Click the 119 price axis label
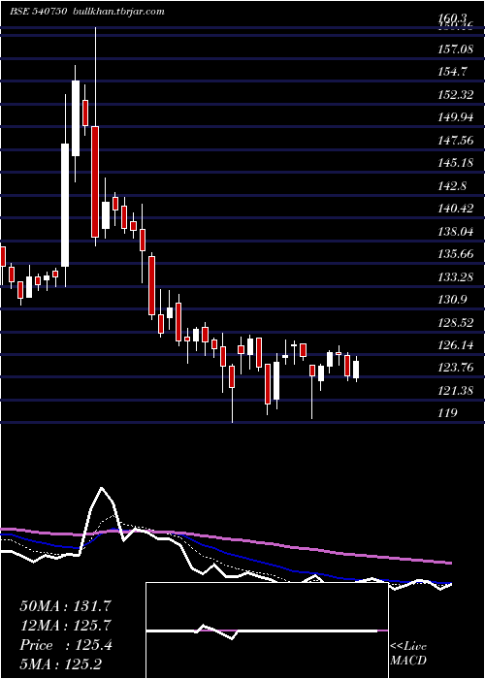Image resolution: width=485 pixels, height=679 pixels. click(447, 413)
